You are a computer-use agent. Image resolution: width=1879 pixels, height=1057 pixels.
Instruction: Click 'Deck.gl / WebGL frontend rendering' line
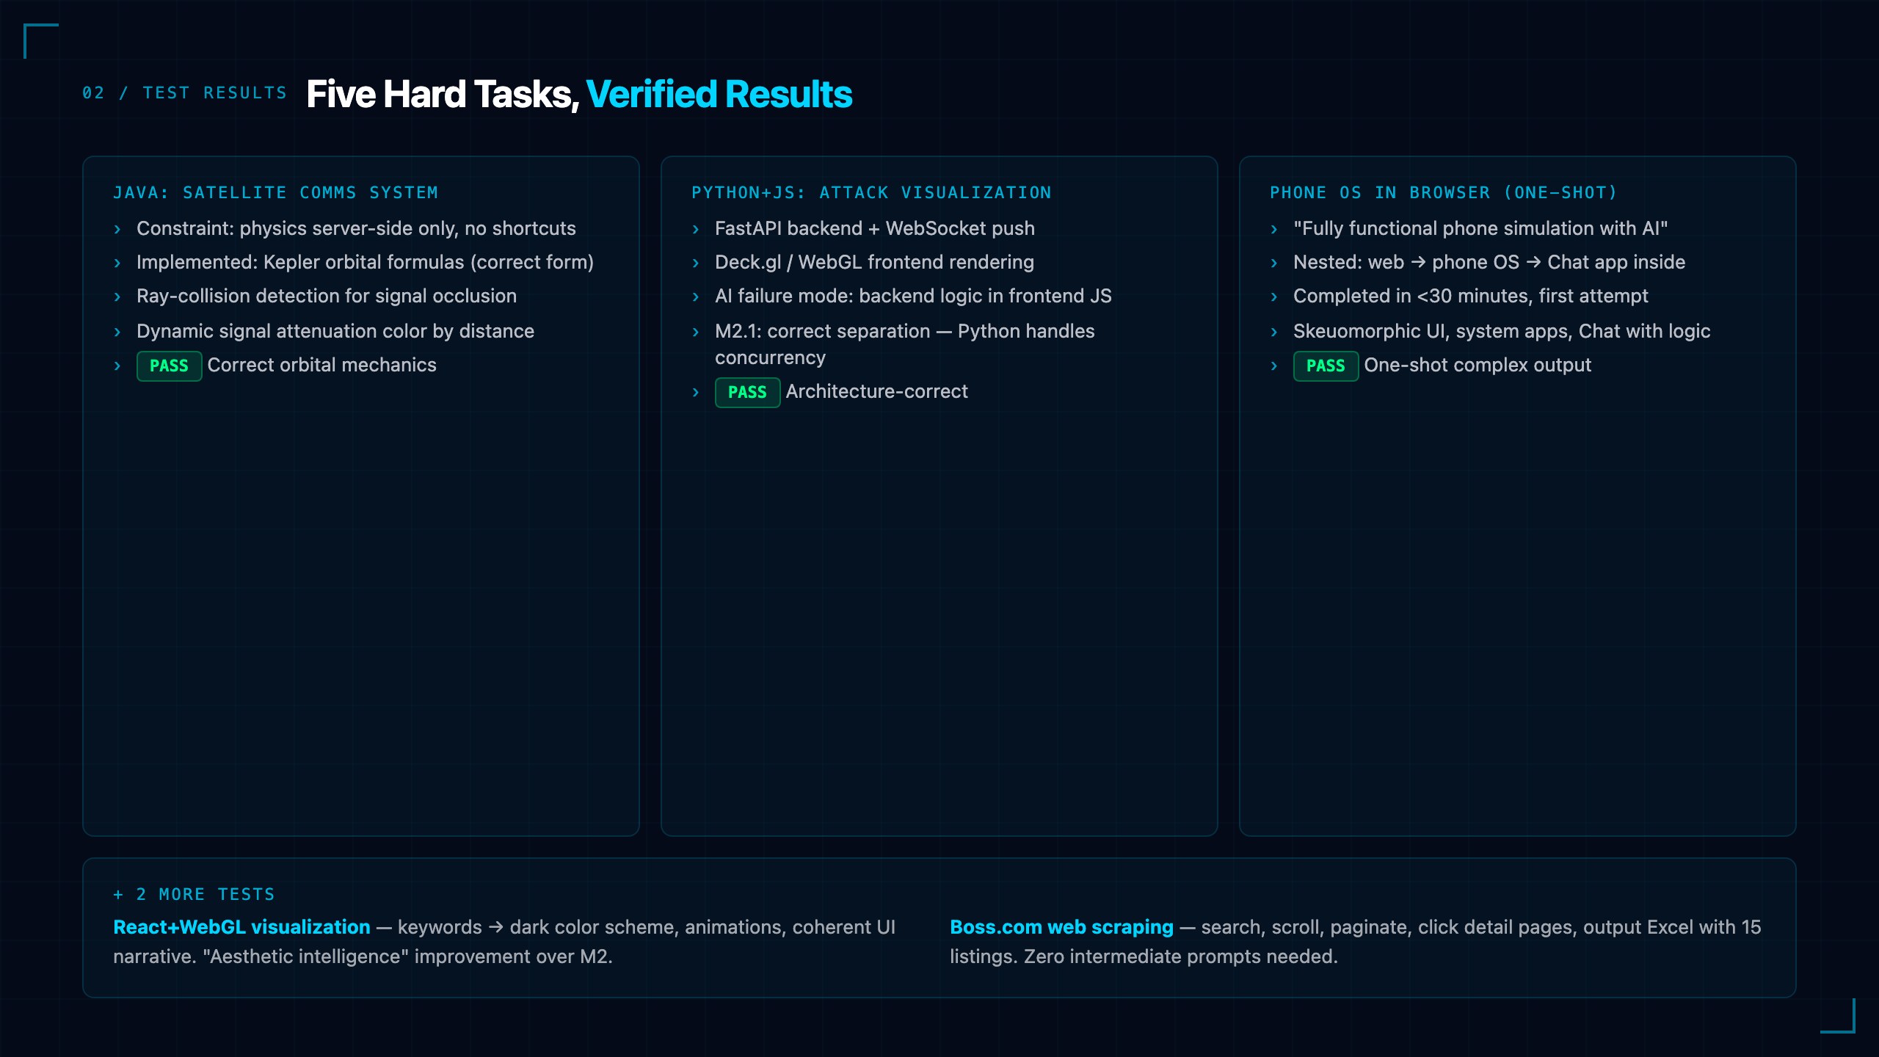pyautogui.click(x=874, y=262)
